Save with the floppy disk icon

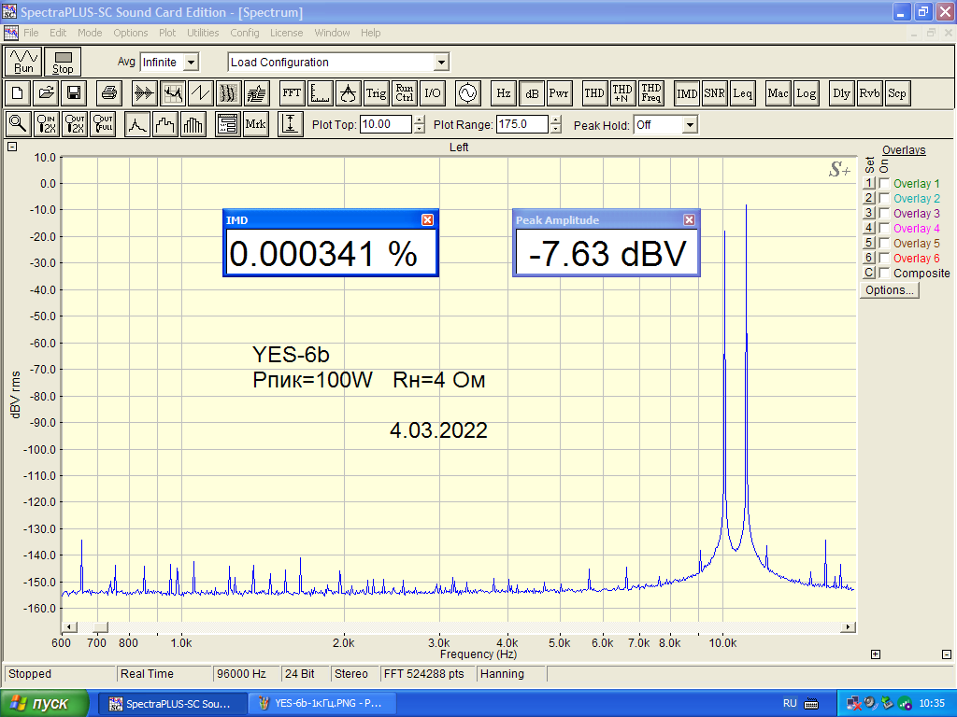coord(74,93)
